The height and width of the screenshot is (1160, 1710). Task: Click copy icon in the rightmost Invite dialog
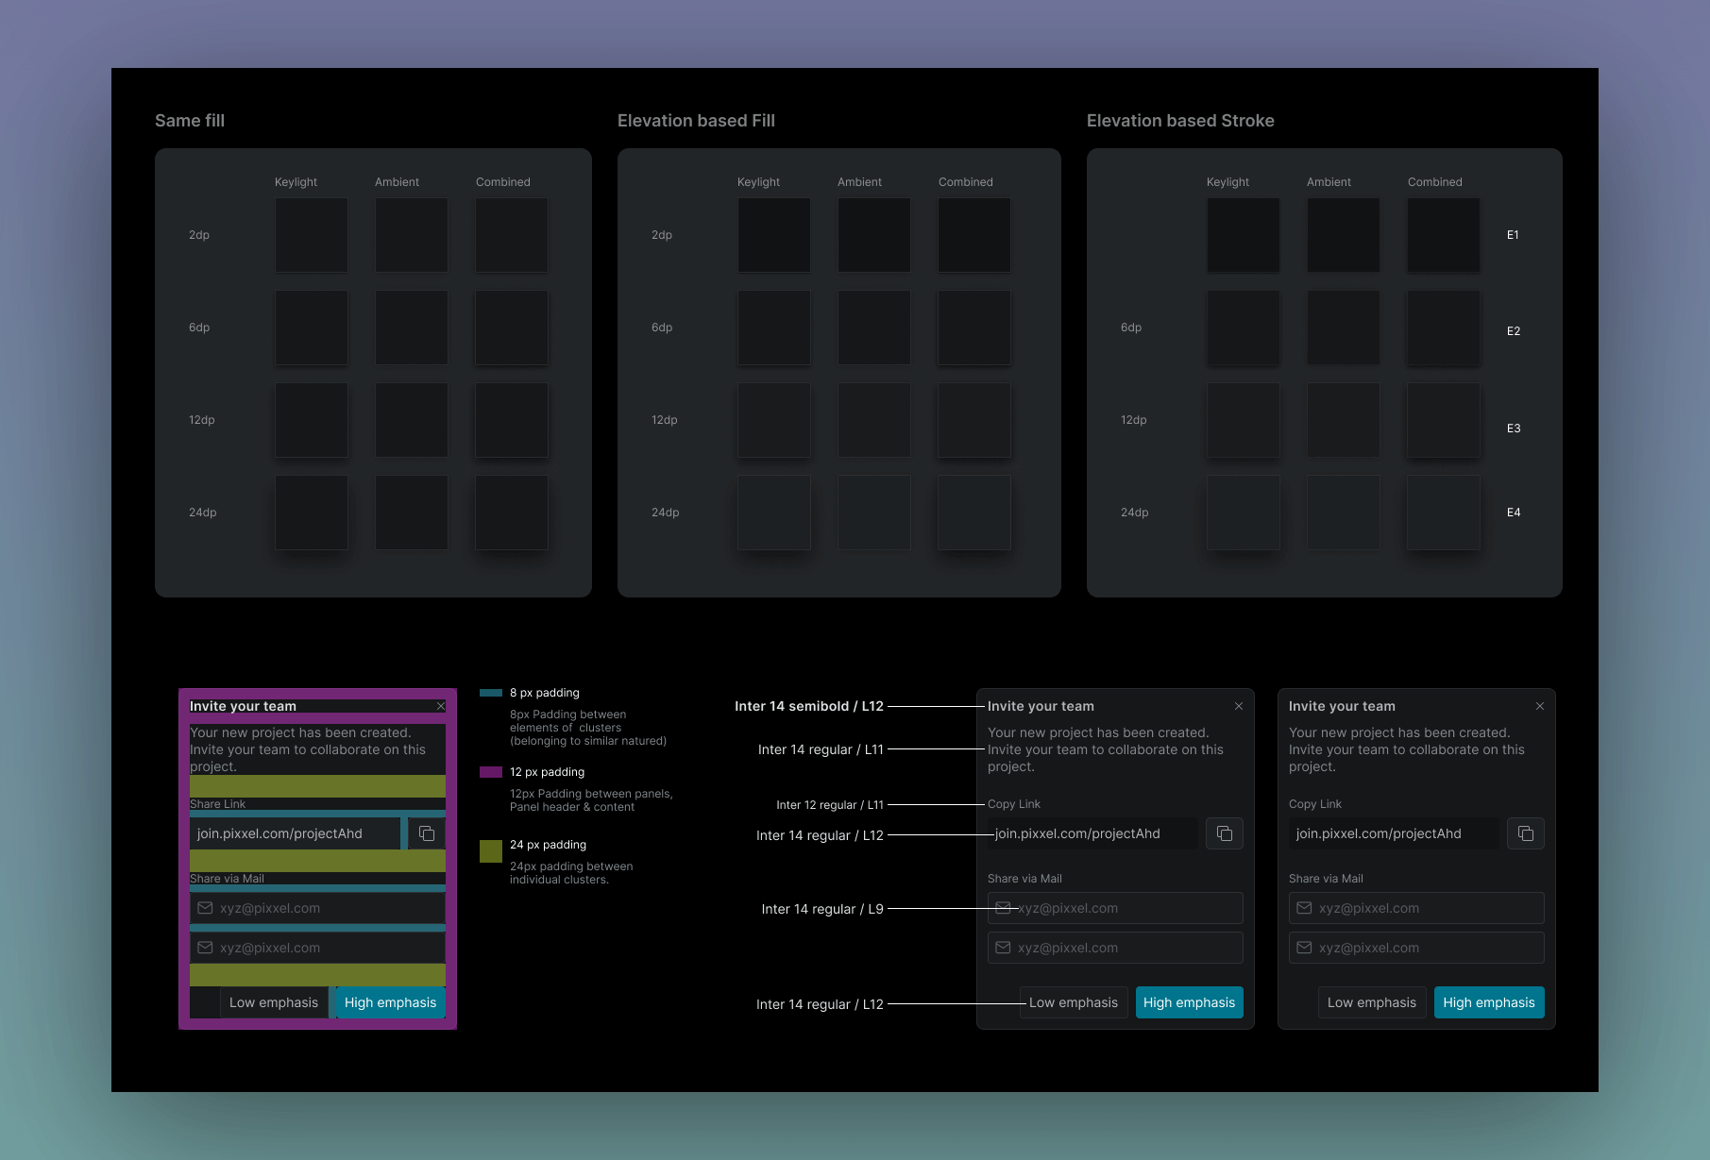1525,833
